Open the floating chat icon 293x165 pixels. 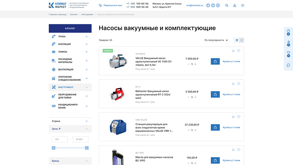coord(288,65)
